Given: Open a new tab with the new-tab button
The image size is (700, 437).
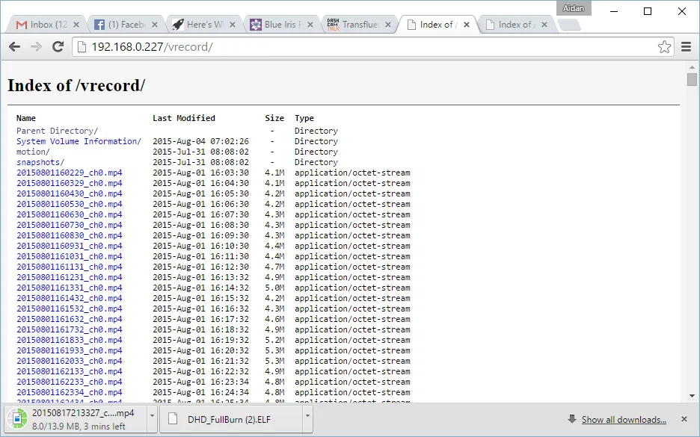Looking at the screenshot, I should click(x=569, y=25).
